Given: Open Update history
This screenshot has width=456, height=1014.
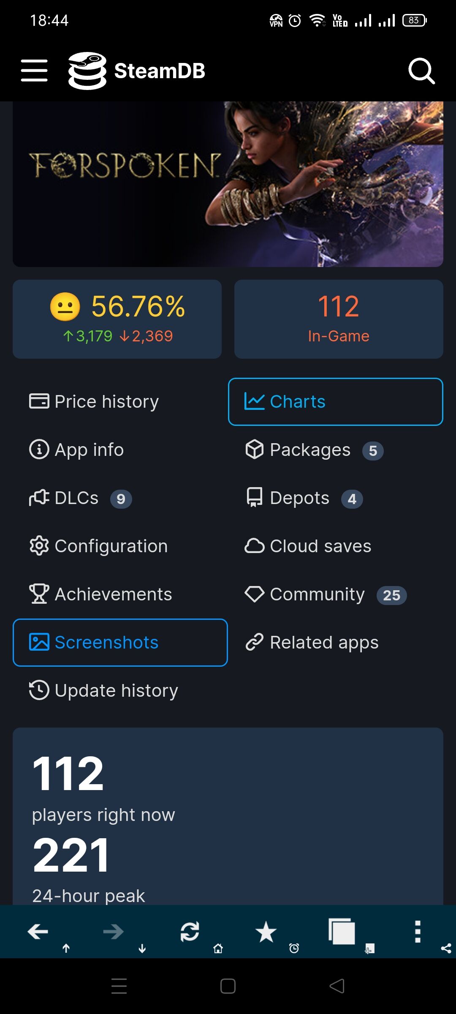Looking at the screenshot, I should [103, 691].
